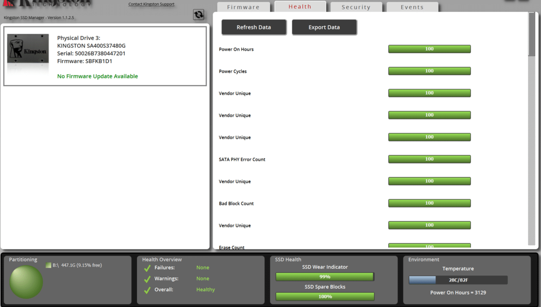Click the health list vertical scrollbar
The image size is (541, 307).
[x=531, y=128]
